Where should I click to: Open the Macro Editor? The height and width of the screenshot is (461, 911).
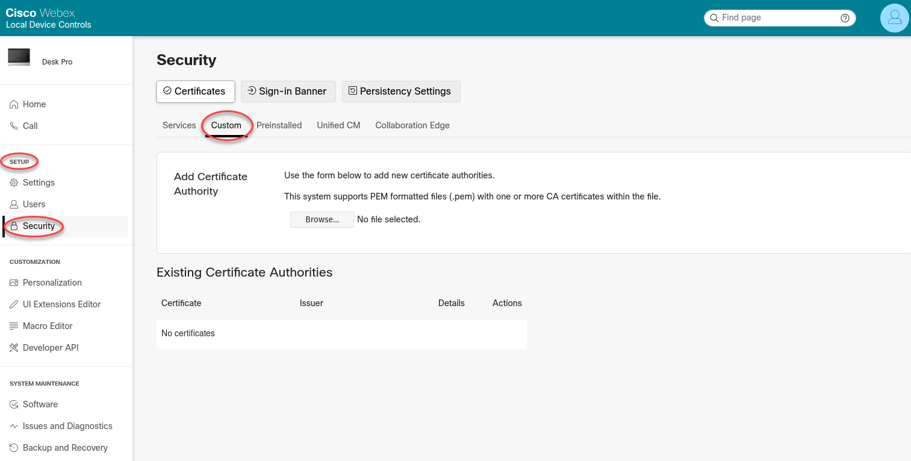coord(48,326)
